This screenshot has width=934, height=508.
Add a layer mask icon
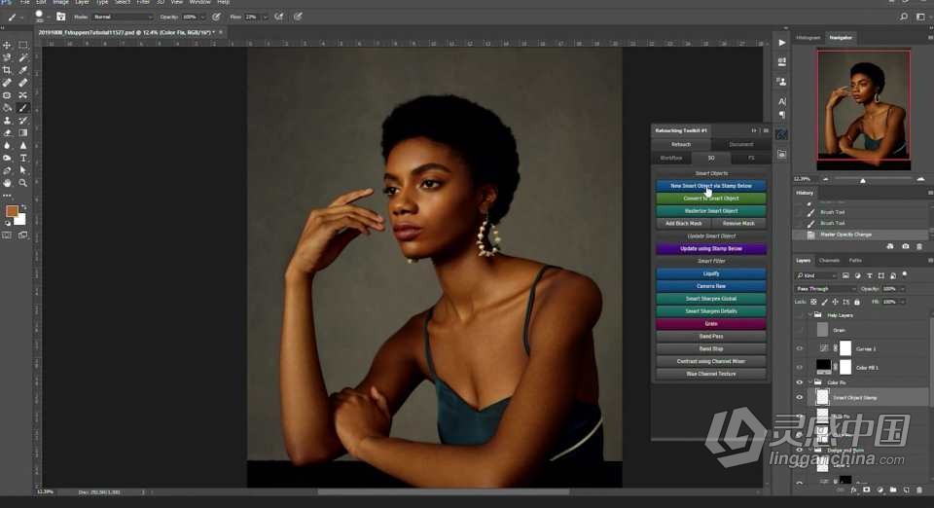point(866,490)
